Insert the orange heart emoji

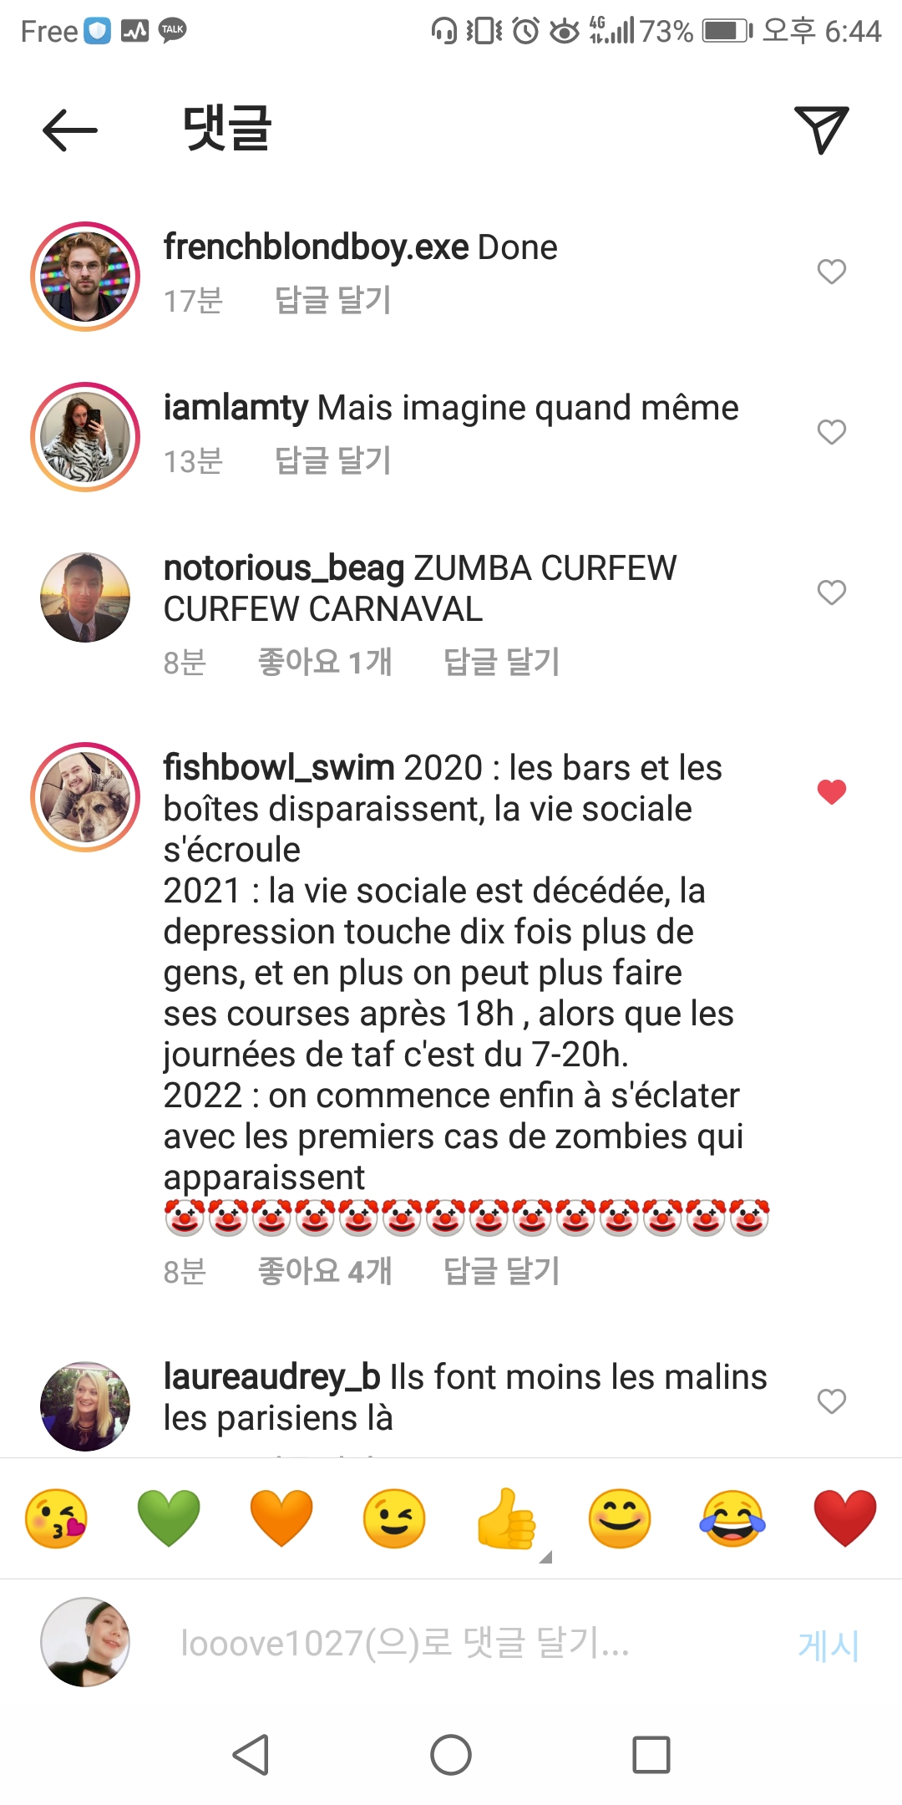point(281,1518)
